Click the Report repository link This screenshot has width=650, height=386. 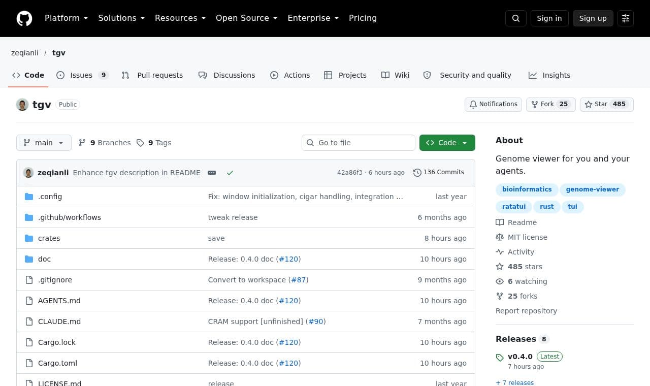[x=526, y=311]
